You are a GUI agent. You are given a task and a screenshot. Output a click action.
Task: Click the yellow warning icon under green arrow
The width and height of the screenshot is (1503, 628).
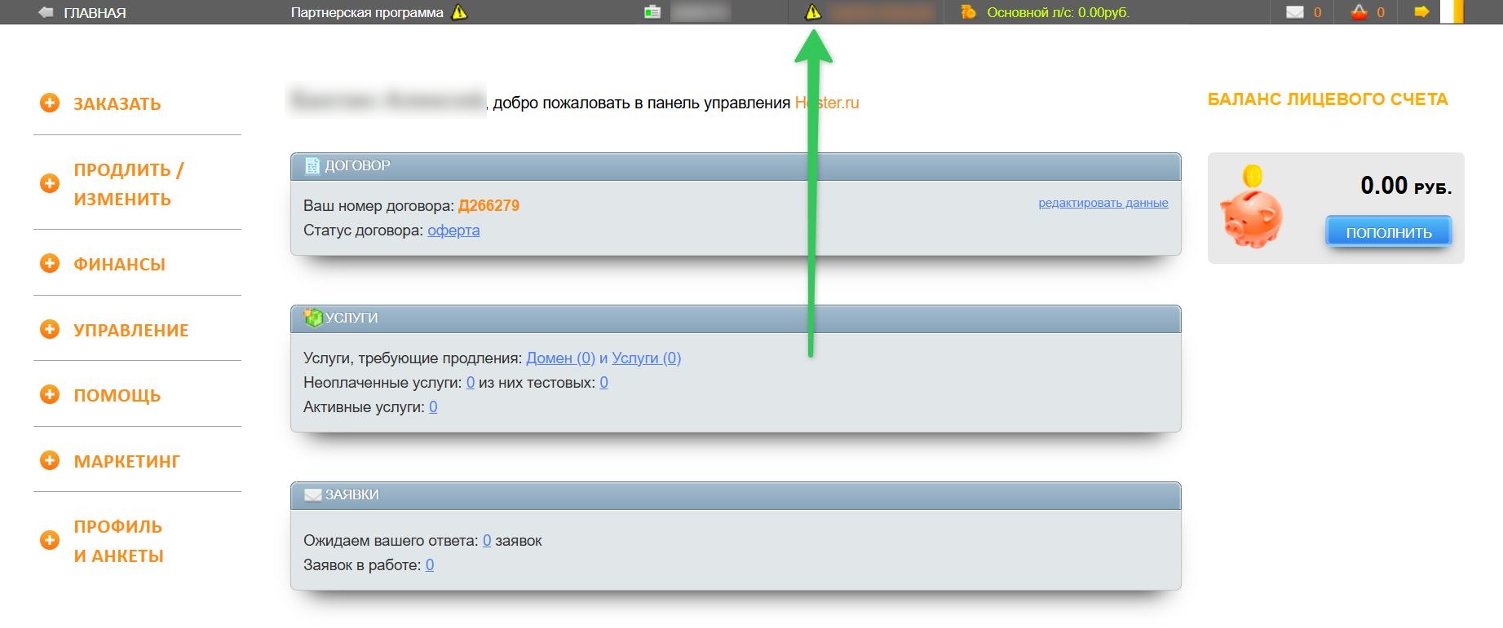click(x=813, y=12)
